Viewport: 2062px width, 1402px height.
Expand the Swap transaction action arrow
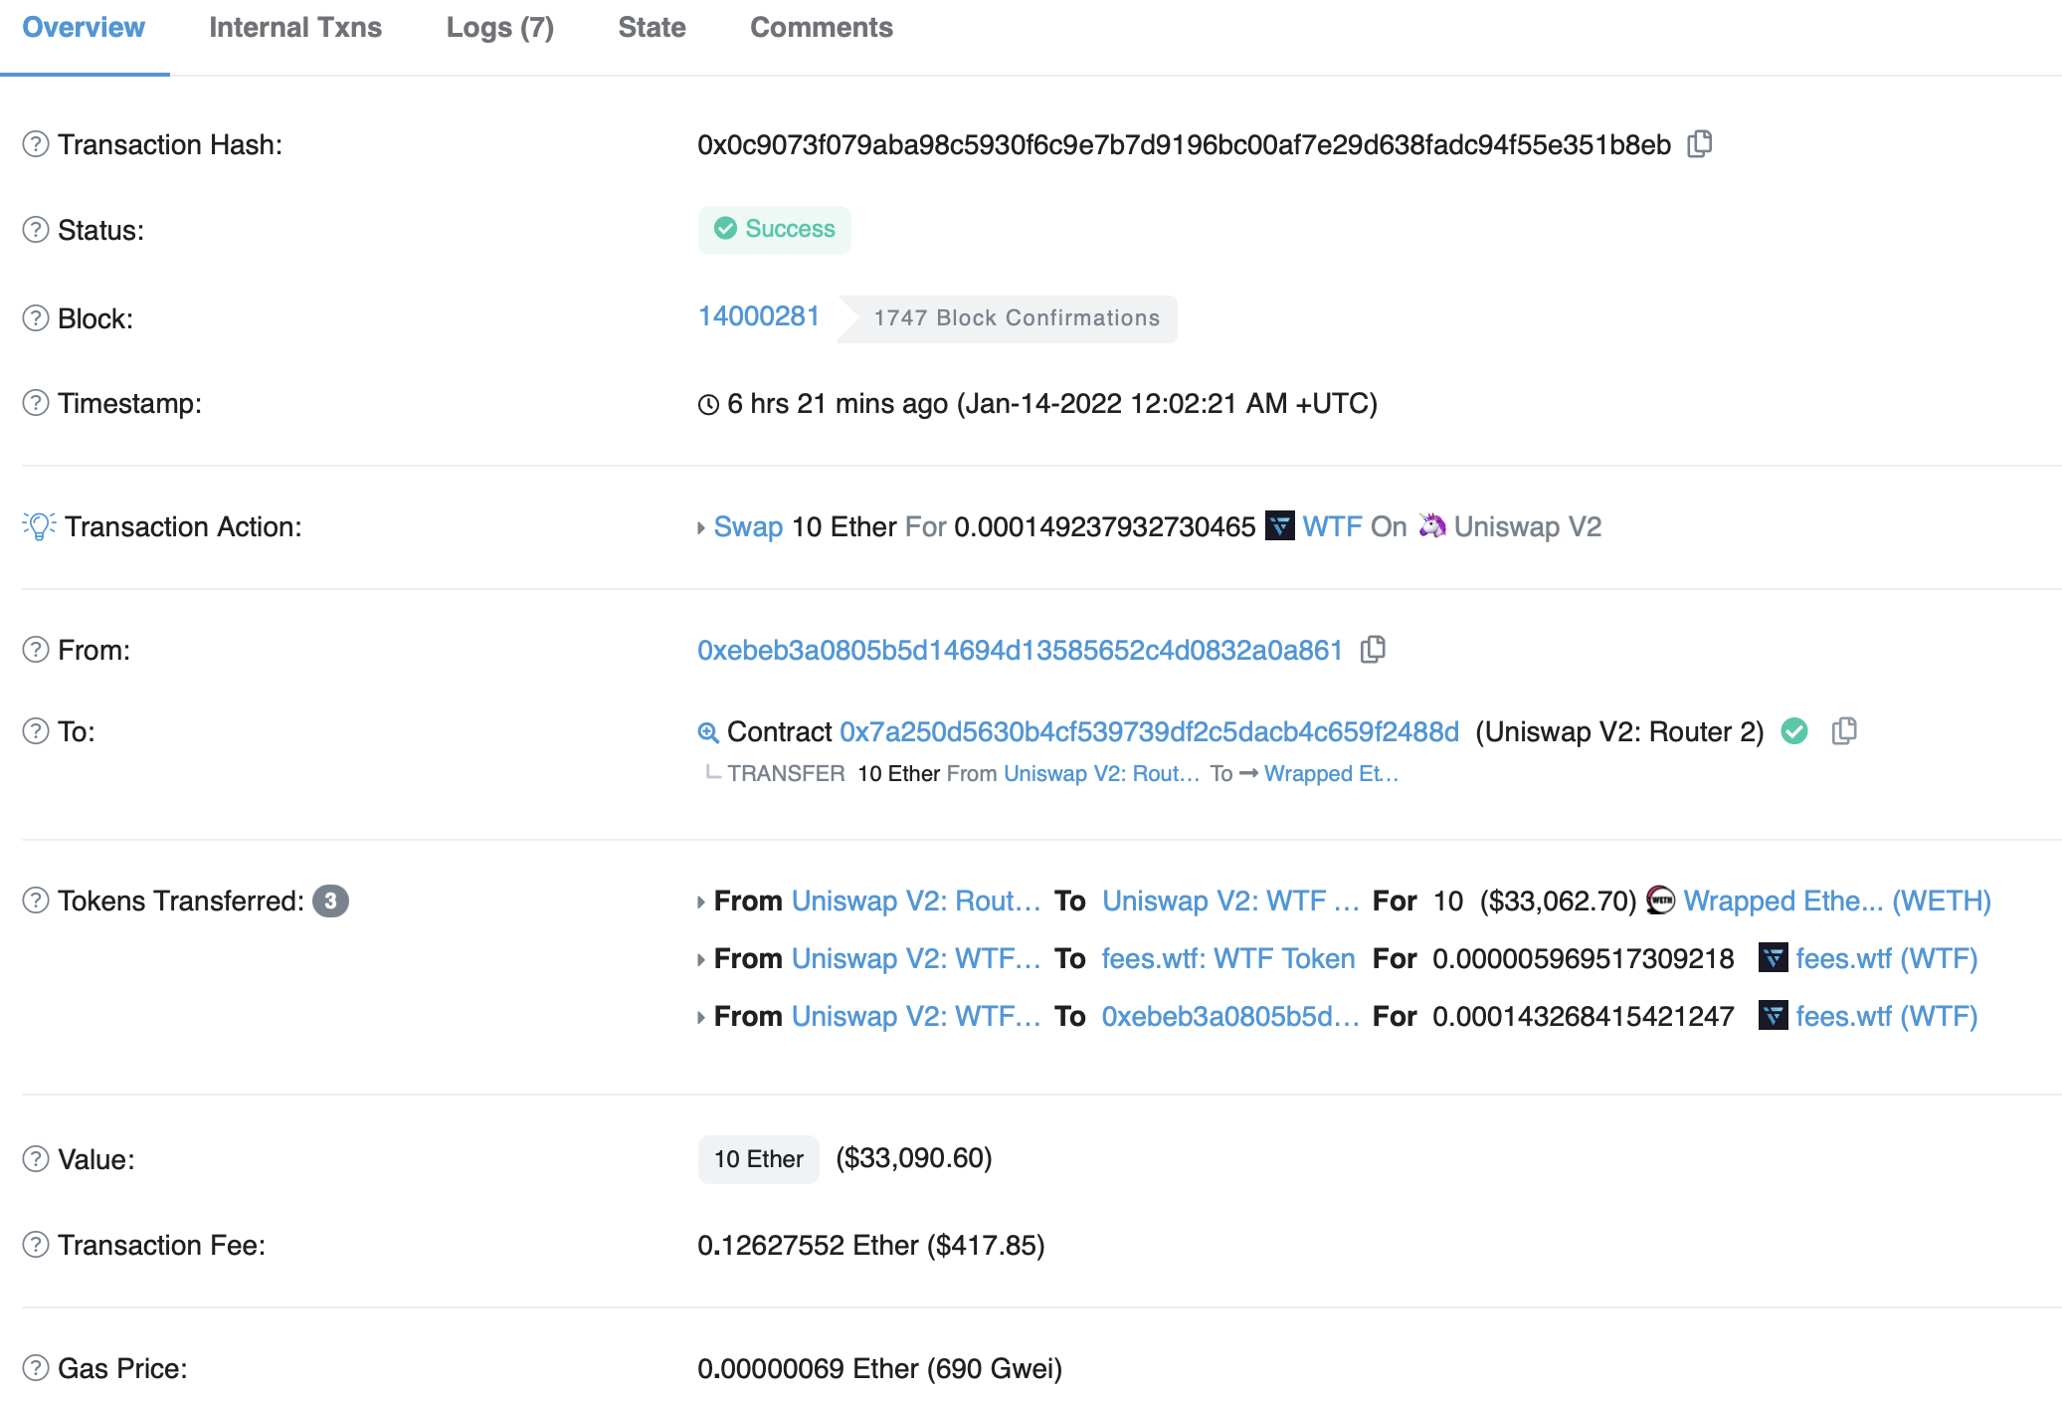[701, 527]
